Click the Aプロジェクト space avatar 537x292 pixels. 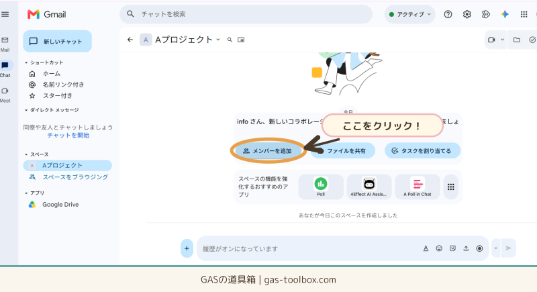[146, 40]
